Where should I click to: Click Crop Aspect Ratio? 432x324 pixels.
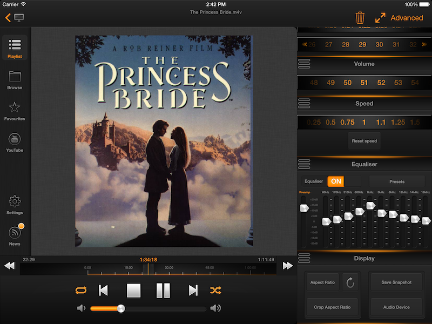(x=332, y=307)
